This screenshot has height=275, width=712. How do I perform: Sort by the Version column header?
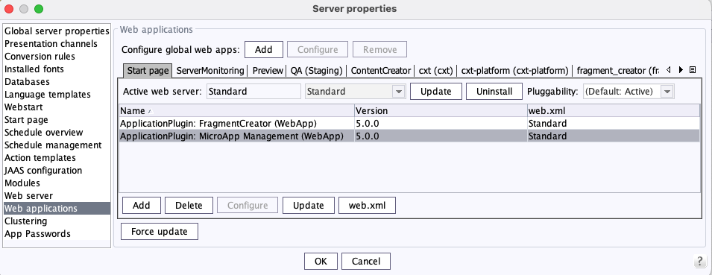[x=441, y=111]
